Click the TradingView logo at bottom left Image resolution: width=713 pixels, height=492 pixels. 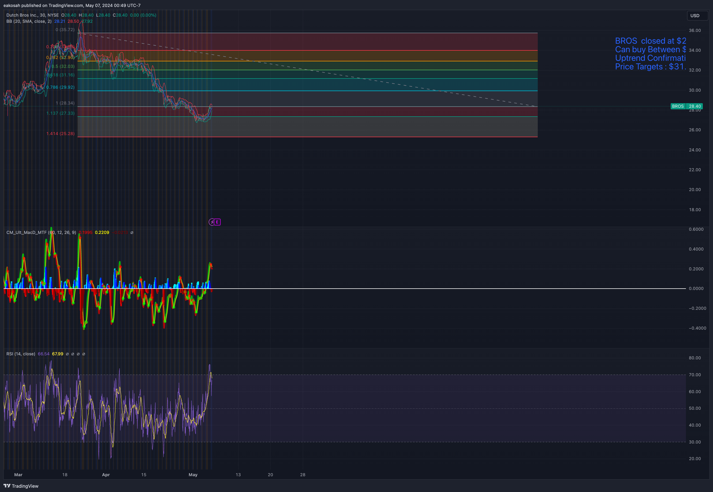21,486
